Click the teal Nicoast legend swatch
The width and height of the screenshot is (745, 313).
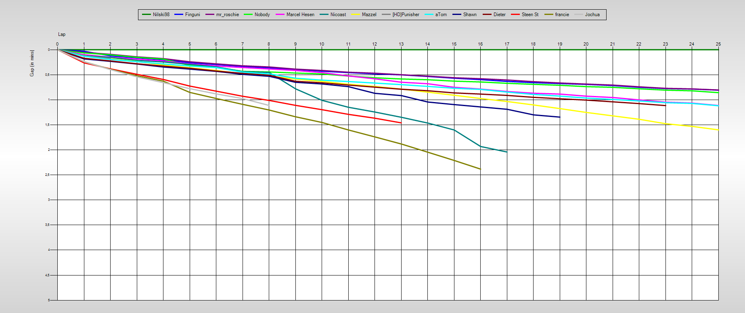click(324, 15)
